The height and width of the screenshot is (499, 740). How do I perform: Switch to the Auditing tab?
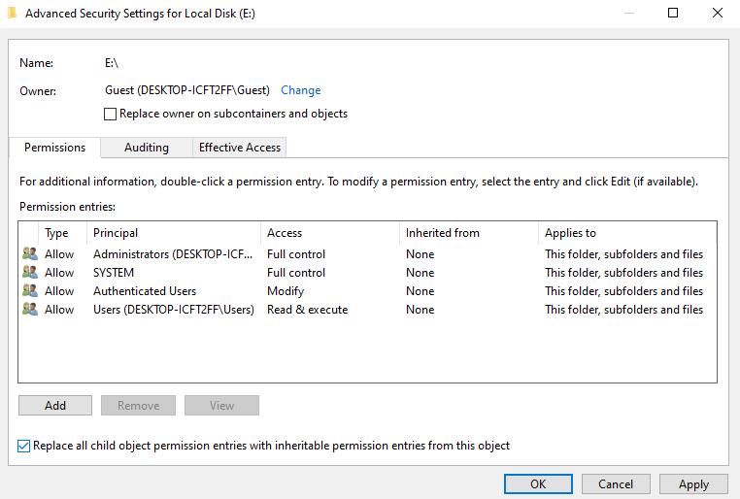(x=146, y=148)
